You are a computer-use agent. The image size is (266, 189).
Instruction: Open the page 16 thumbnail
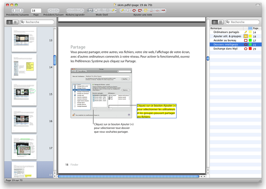click(24, 121)
